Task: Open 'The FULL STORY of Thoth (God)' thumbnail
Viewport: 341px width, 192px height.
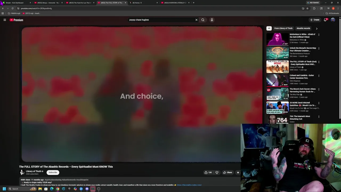Action: click(x=277, y=66)
